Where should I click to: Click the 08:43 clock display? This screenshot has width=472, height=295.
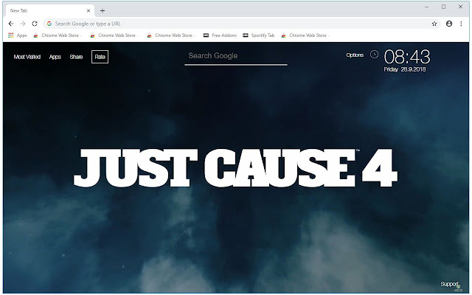pos(407,57)
